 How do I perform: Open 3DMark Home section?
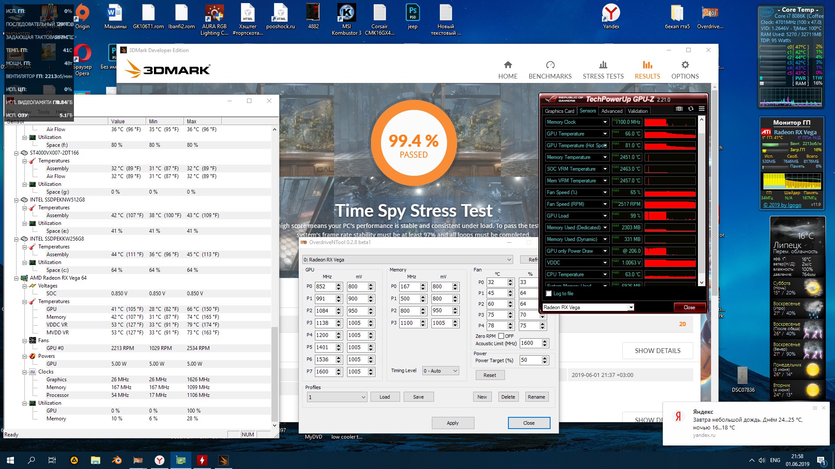508,70
